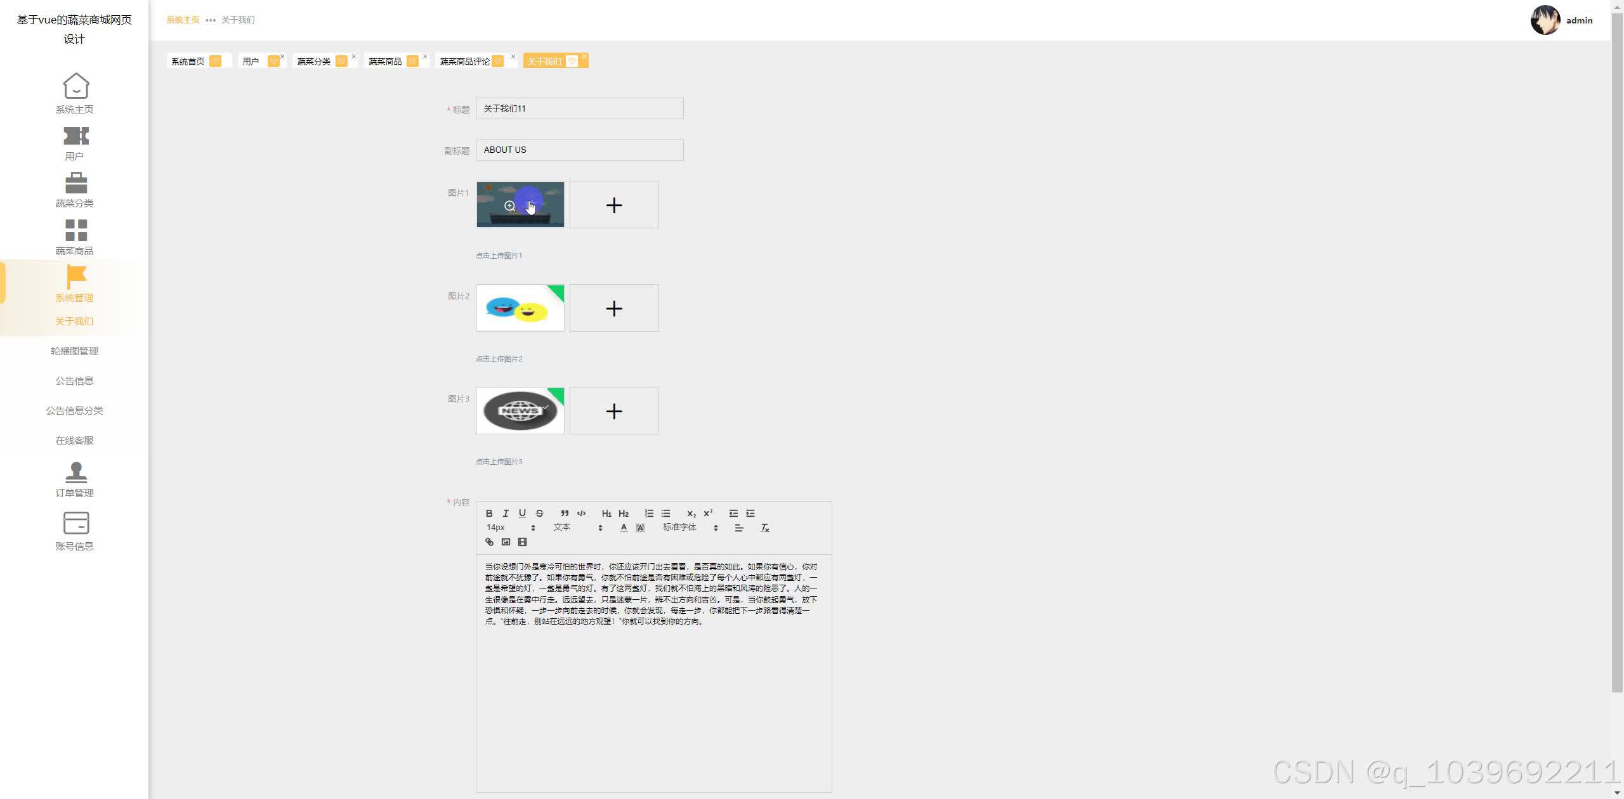1624x799 pixels.
Task: Switch to the 蔬菜商品评论 tab
Action: [465, 62]
